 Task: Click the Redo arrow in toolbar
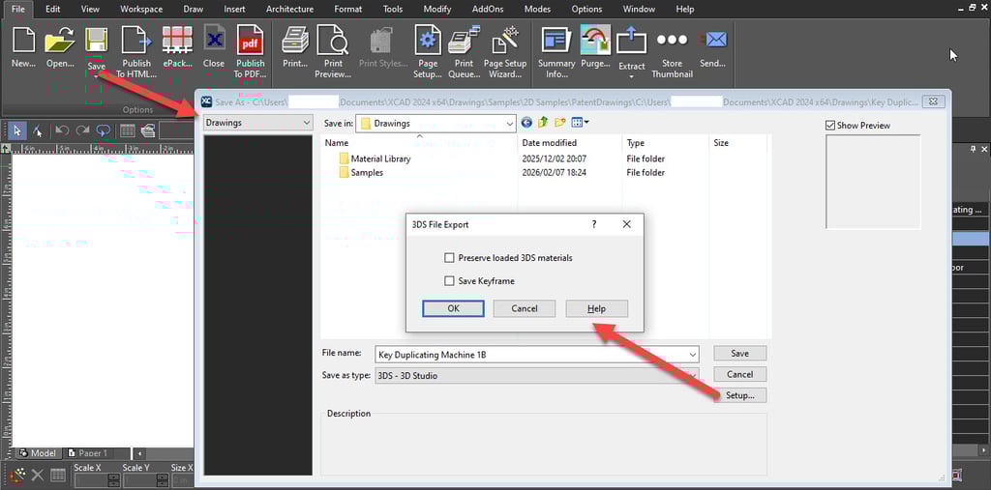82,130
